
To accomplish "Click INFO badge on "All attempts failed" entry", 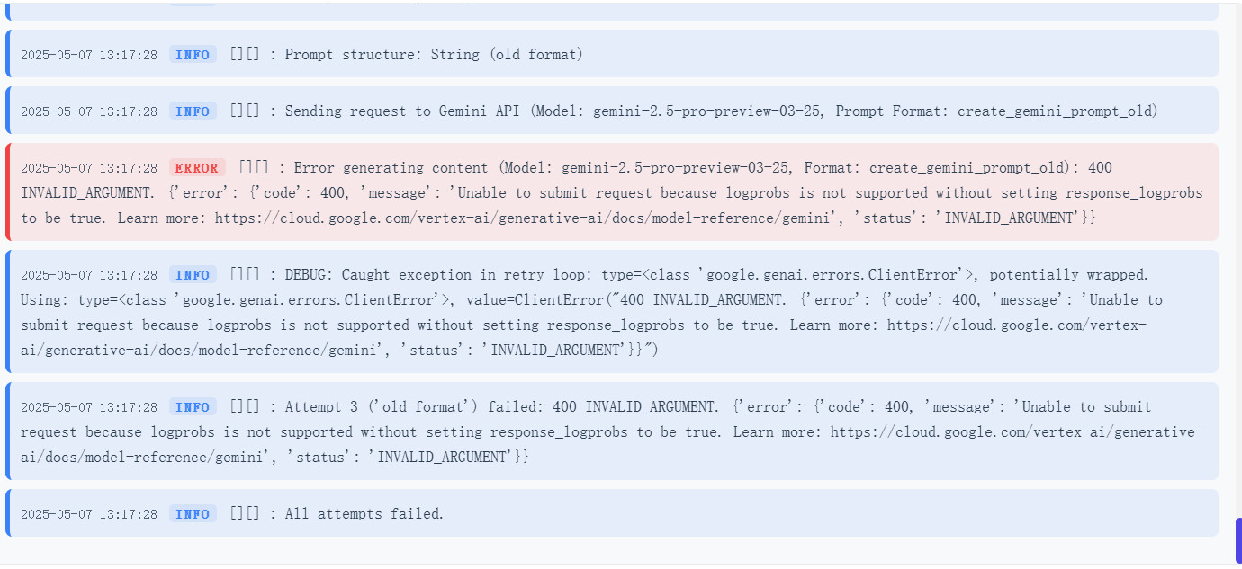I will tap(193, 514).
